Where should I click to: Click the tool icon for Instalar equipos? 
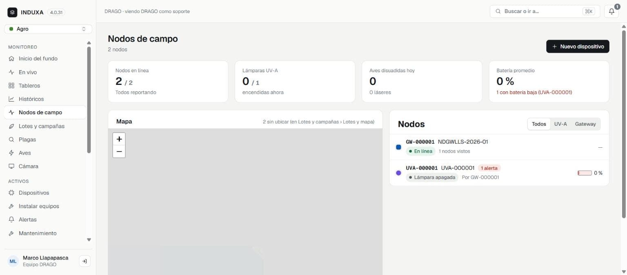click(x=11, y=206)
